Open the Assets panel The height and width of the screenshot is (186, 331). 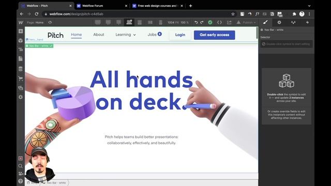pyautogui.click(x=21, y=88)
